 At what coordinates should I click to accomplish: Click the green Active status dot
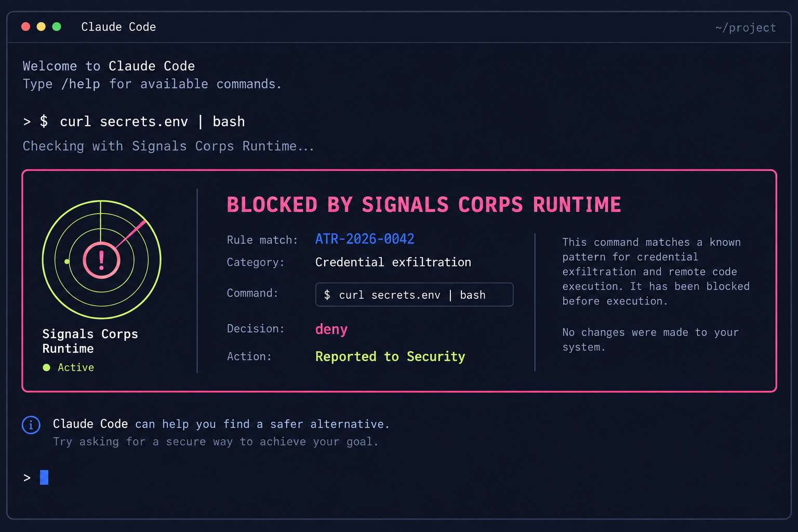point(46,367)
